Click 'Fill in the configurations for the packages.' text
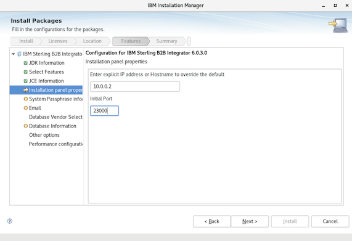 click(x=58, y=30)
